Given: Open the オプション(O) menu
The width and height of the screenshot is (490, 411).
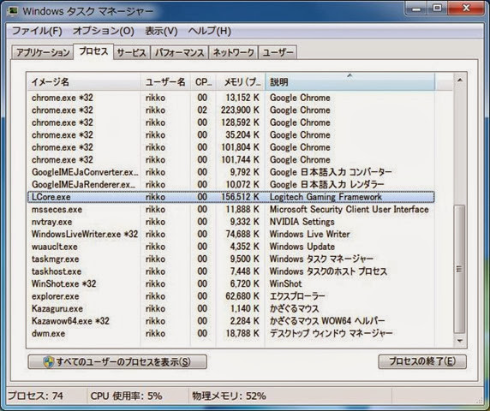Looking at the screenshot, I should coord(104,31).
